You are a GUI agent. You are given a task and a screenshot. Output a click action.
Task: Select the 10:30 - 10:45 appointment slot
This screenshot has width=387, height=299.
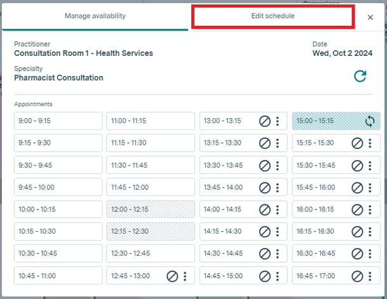pyautogui.click(x=58, y=253)
